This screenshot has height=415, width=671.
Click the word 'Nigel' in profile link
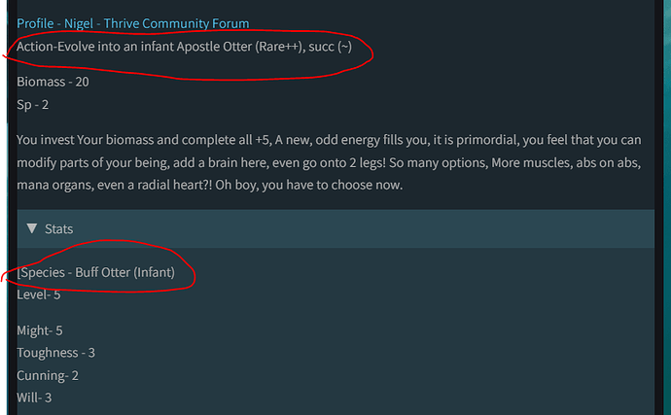[79, 23]
